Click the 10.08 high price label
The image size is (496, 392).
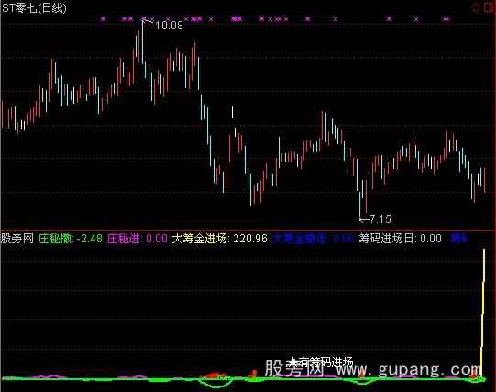tap(169, 26)
